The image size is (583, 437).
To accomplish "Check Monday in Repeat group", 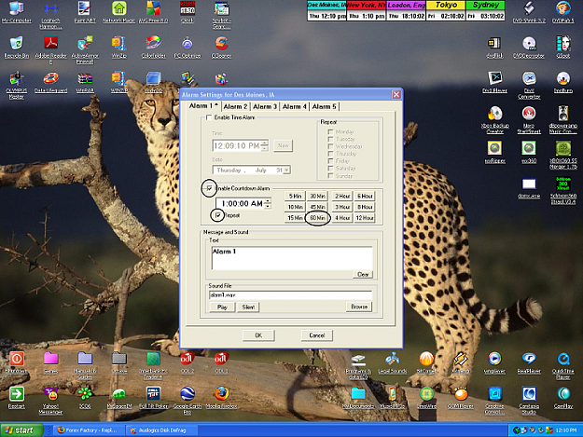I will pyautogui.click(x=330, y=131).
